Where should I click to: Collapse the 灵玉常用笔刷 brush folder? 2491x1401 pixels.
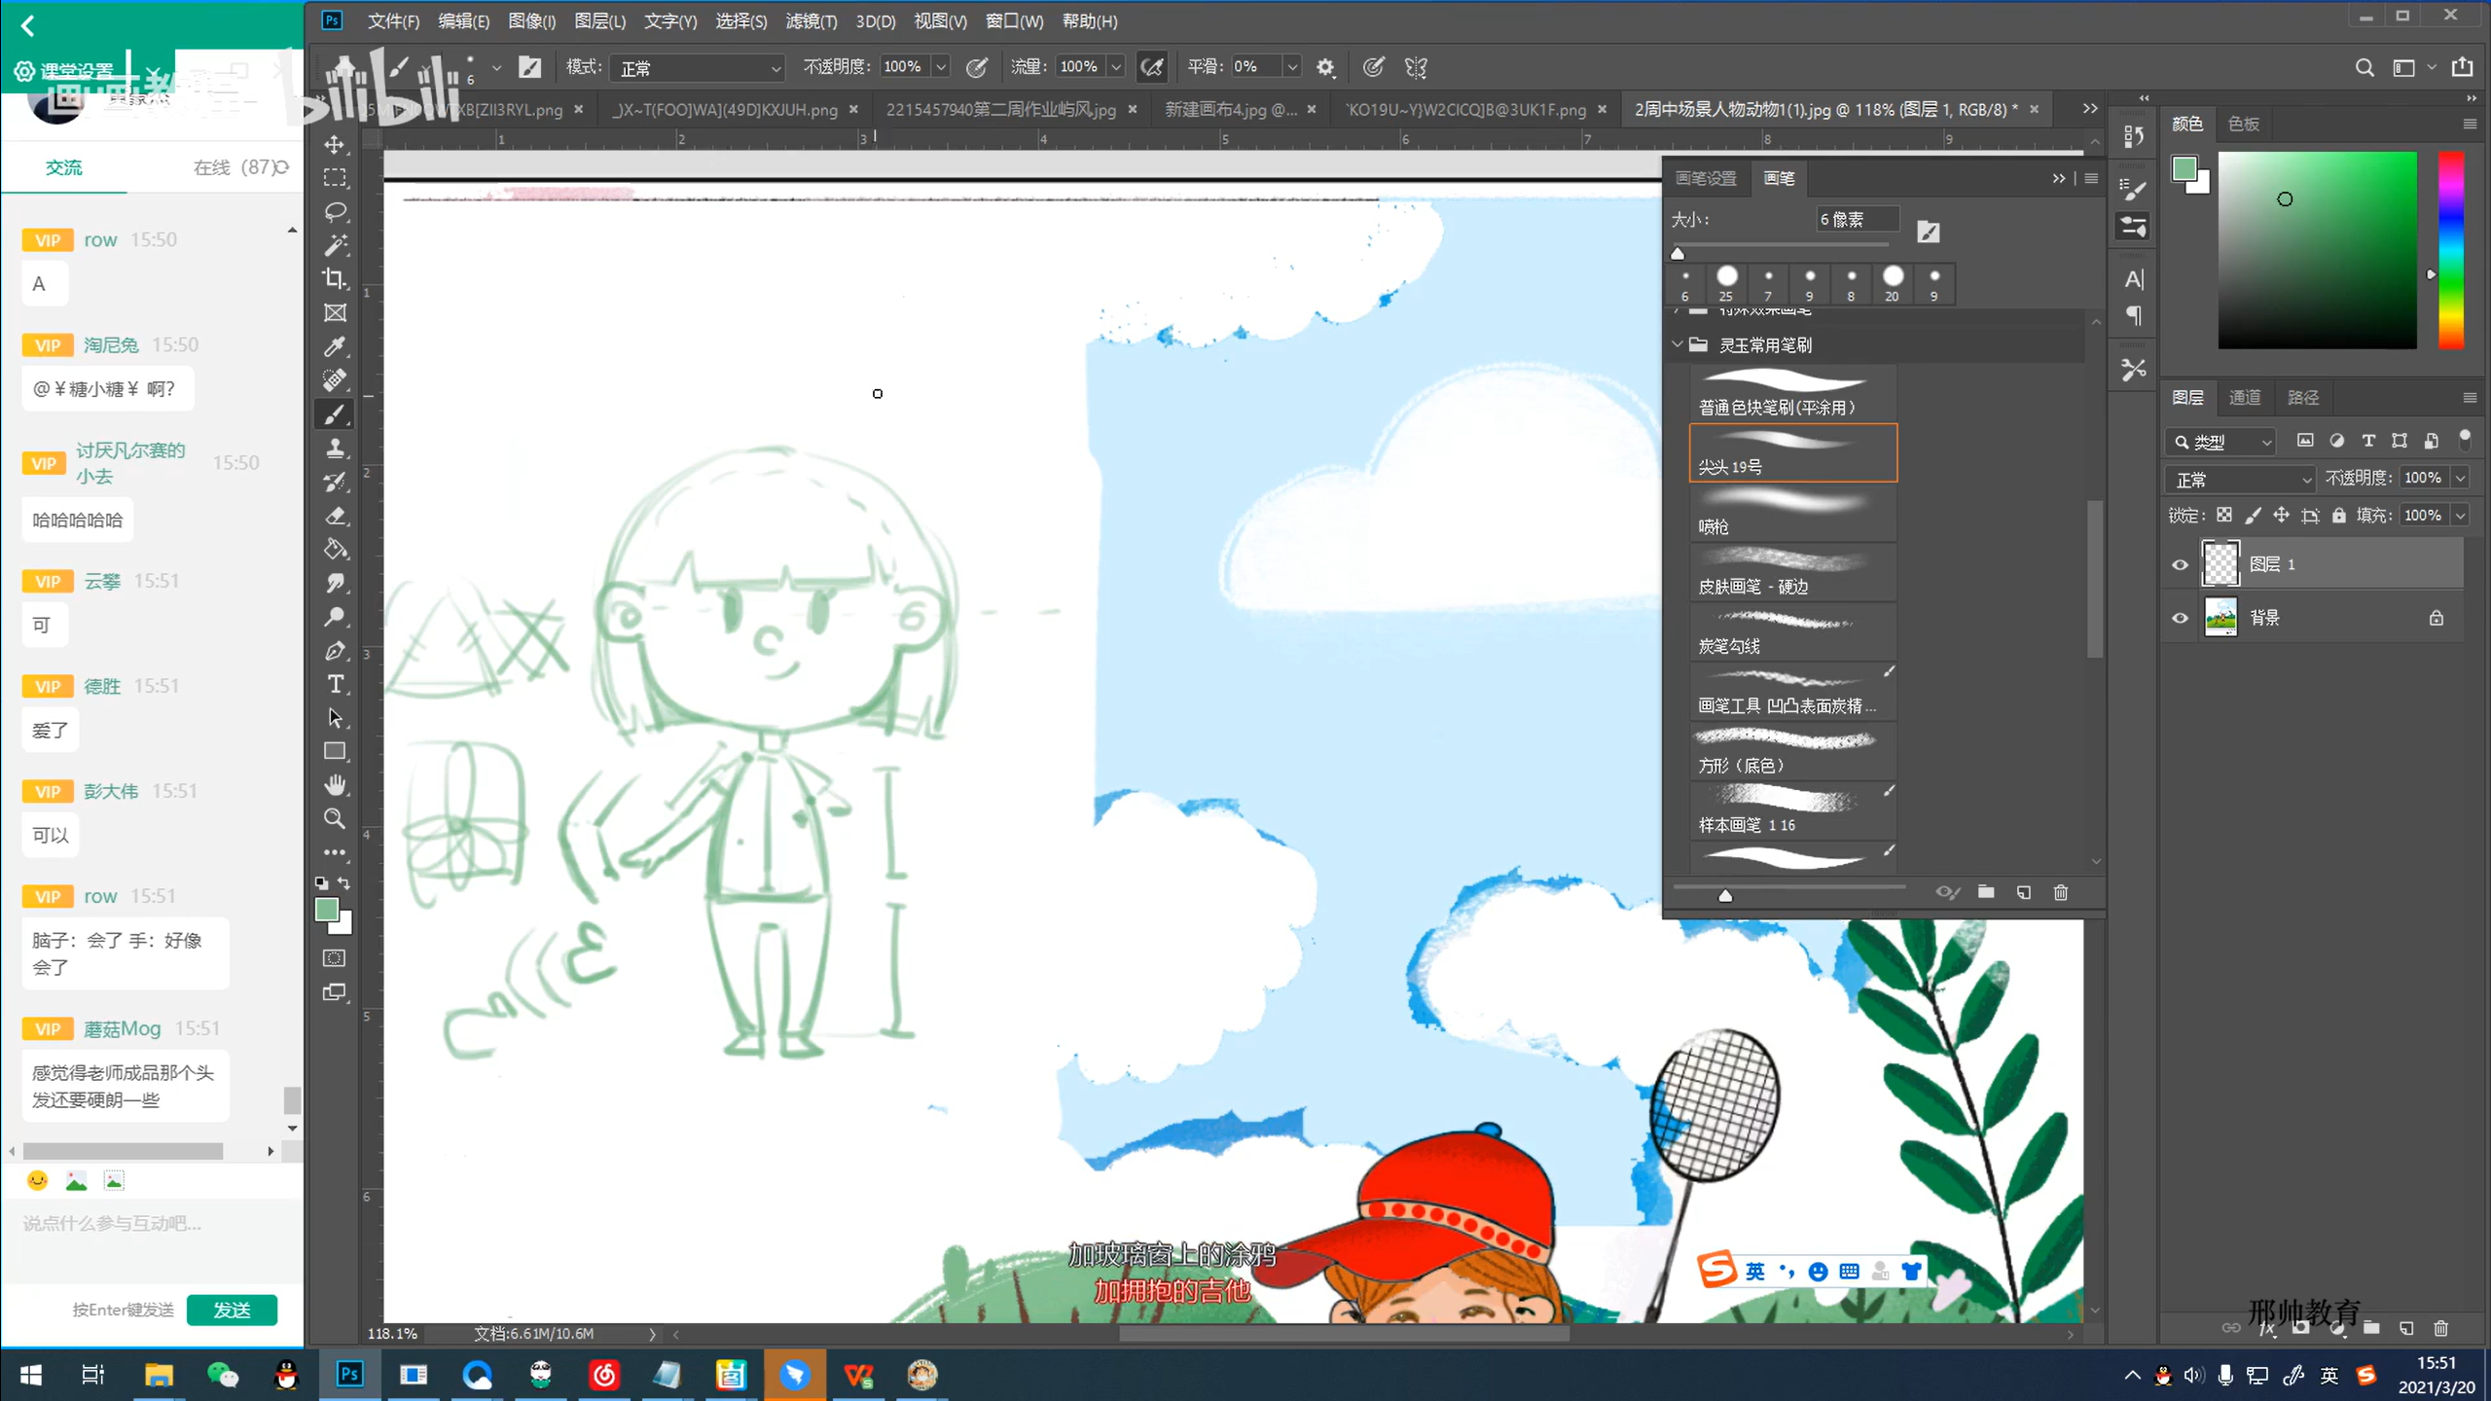tap(1677, 344)
